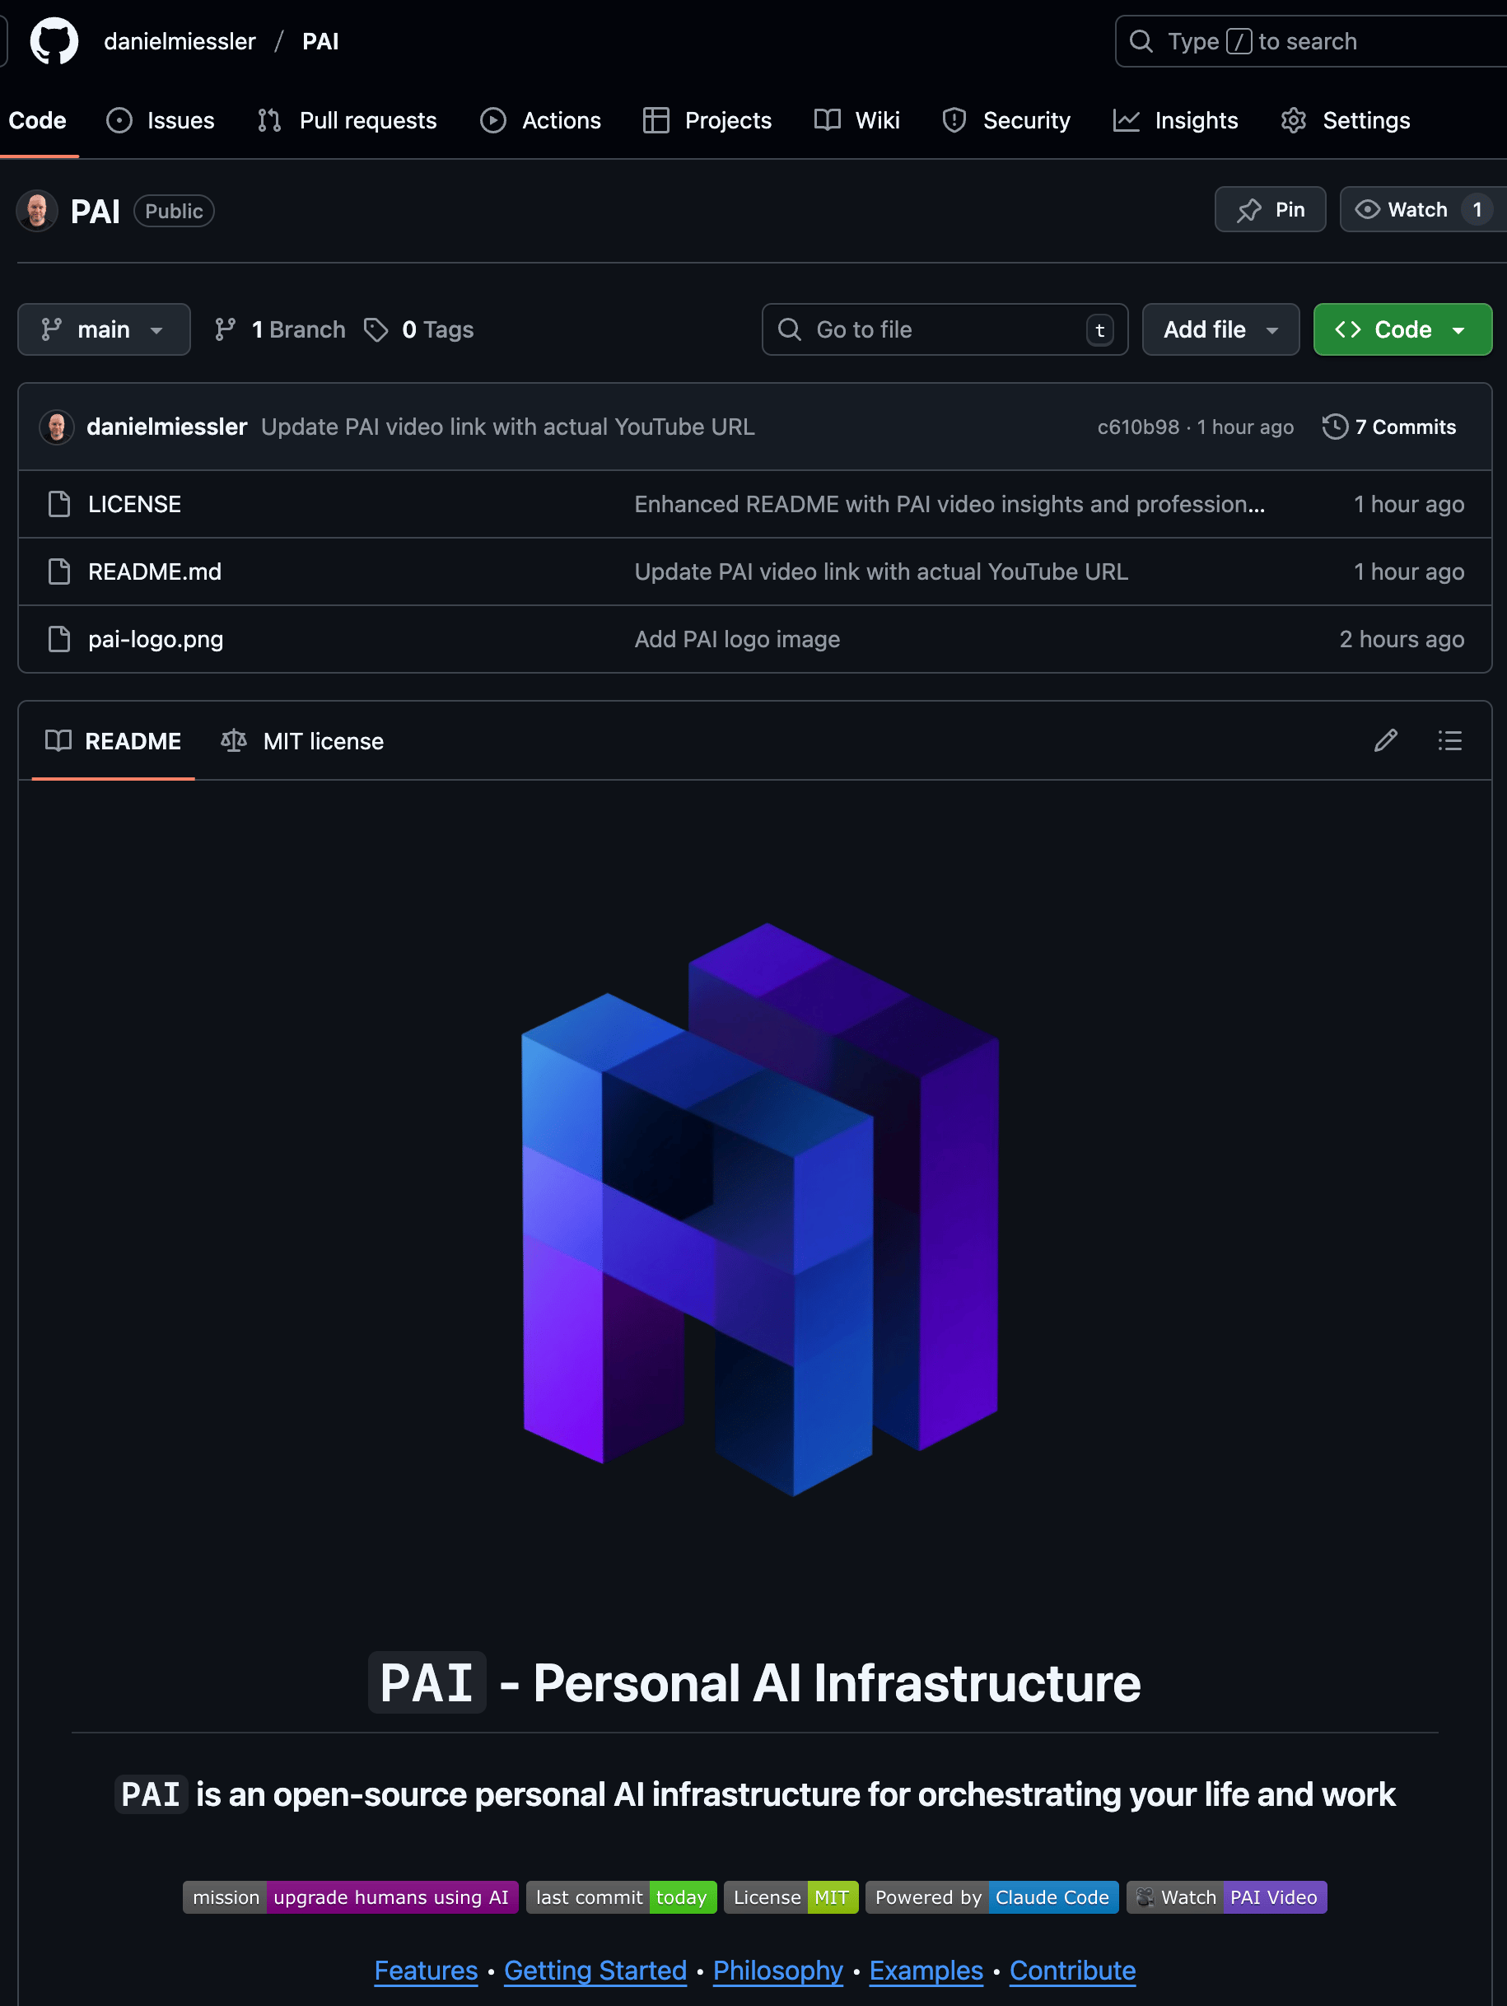The width and height of the screenshot is (1507, 2006).
Task: Edit README with the pencil icon
Action: tap(1385, 741)
